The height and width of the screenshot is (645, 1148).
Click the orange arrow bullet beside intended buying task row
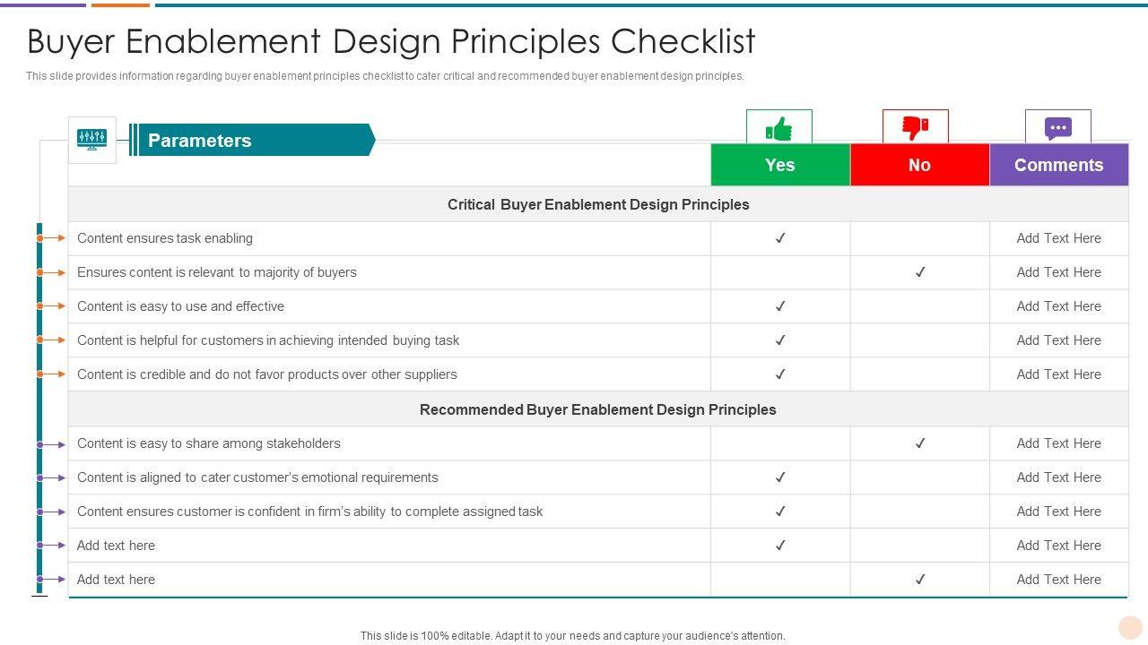click(x=51, y=340)
